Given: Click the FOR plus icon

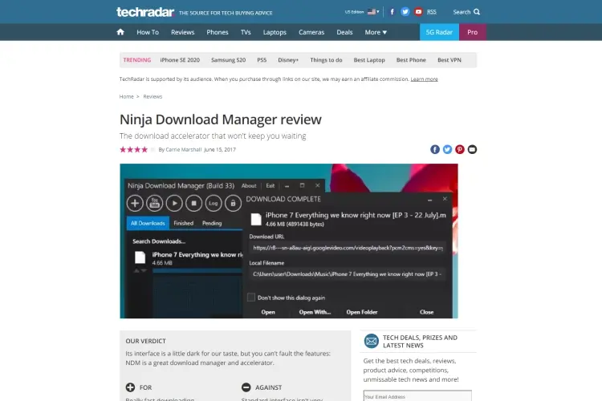Looking at the screenshot, I should [130, 387].
